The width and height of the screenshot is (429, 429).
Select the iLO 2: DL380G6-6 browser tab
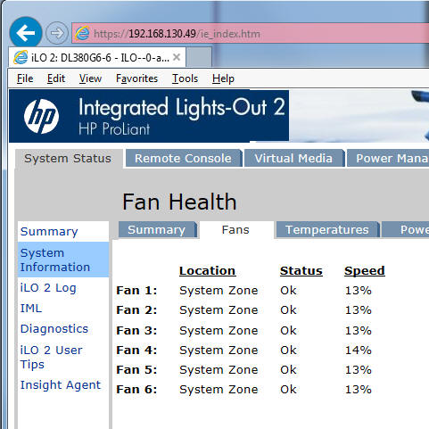click(97, 57)
